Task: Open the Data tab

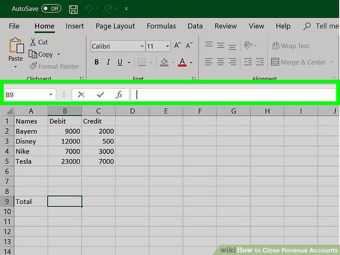Action: (195, 26)
